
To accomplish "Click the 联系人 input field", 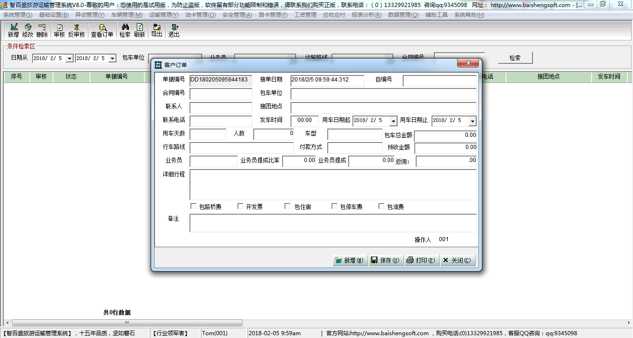I will pos(221,108).
